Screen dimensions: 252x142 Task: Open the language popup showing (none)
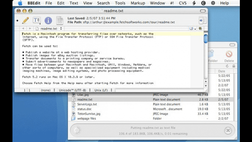(48, 90)
